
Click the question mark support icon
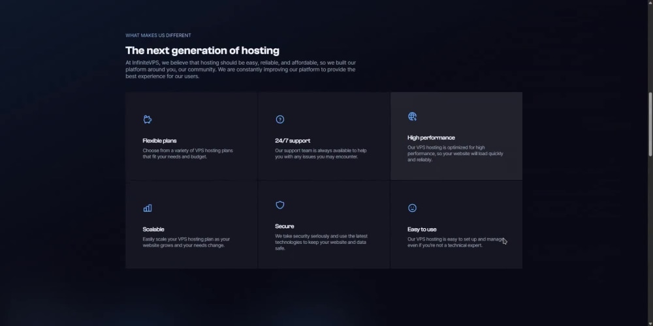click(280, 119)
